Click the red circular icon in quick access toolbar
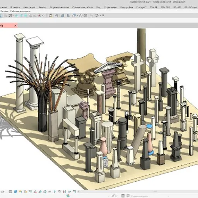The width and height of the screenshot is (198, 198). pyautogui.click(x=39, y=15)
